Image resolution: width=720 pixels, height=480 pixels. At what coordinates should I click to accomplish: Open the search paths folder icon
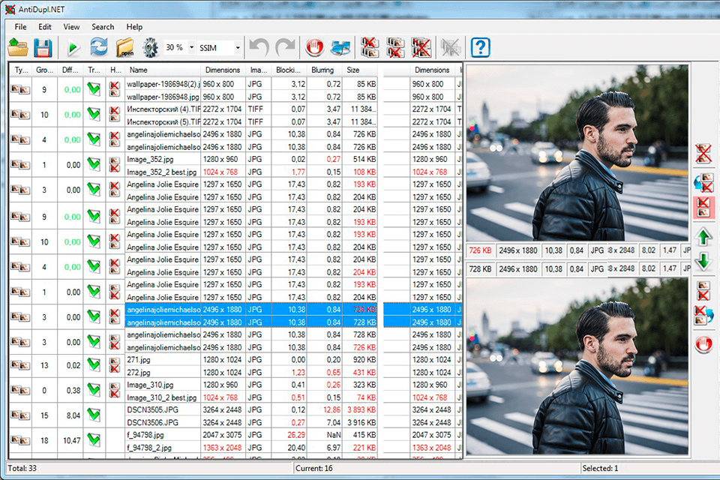124,47
